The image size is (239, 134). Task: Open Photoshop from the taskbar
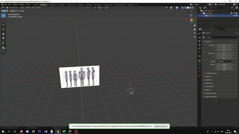coord(40,131)
